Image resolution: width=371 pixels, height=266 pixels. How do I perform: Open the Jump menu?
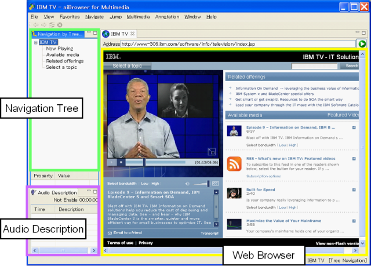116,17
